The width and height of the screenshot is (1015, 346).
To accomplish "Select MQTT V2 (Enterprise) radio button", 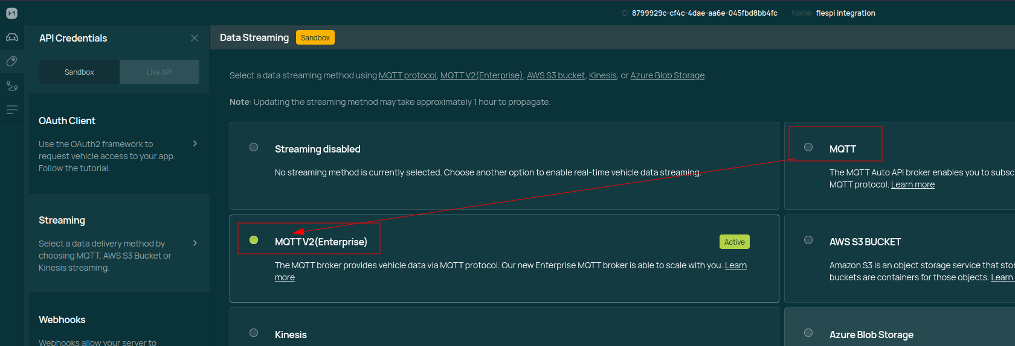I will [x=254, y=240].
